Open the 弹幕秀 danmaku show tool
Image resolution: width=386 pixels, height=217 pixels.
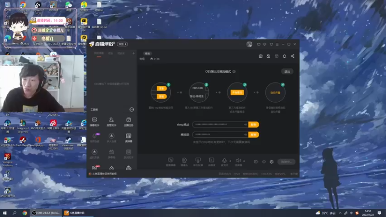[x=111, y=154]
